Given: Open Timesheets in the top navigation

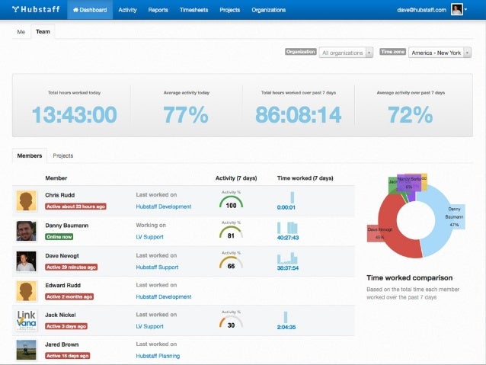Looking at the screenshot, I should [x=193, y=10].
